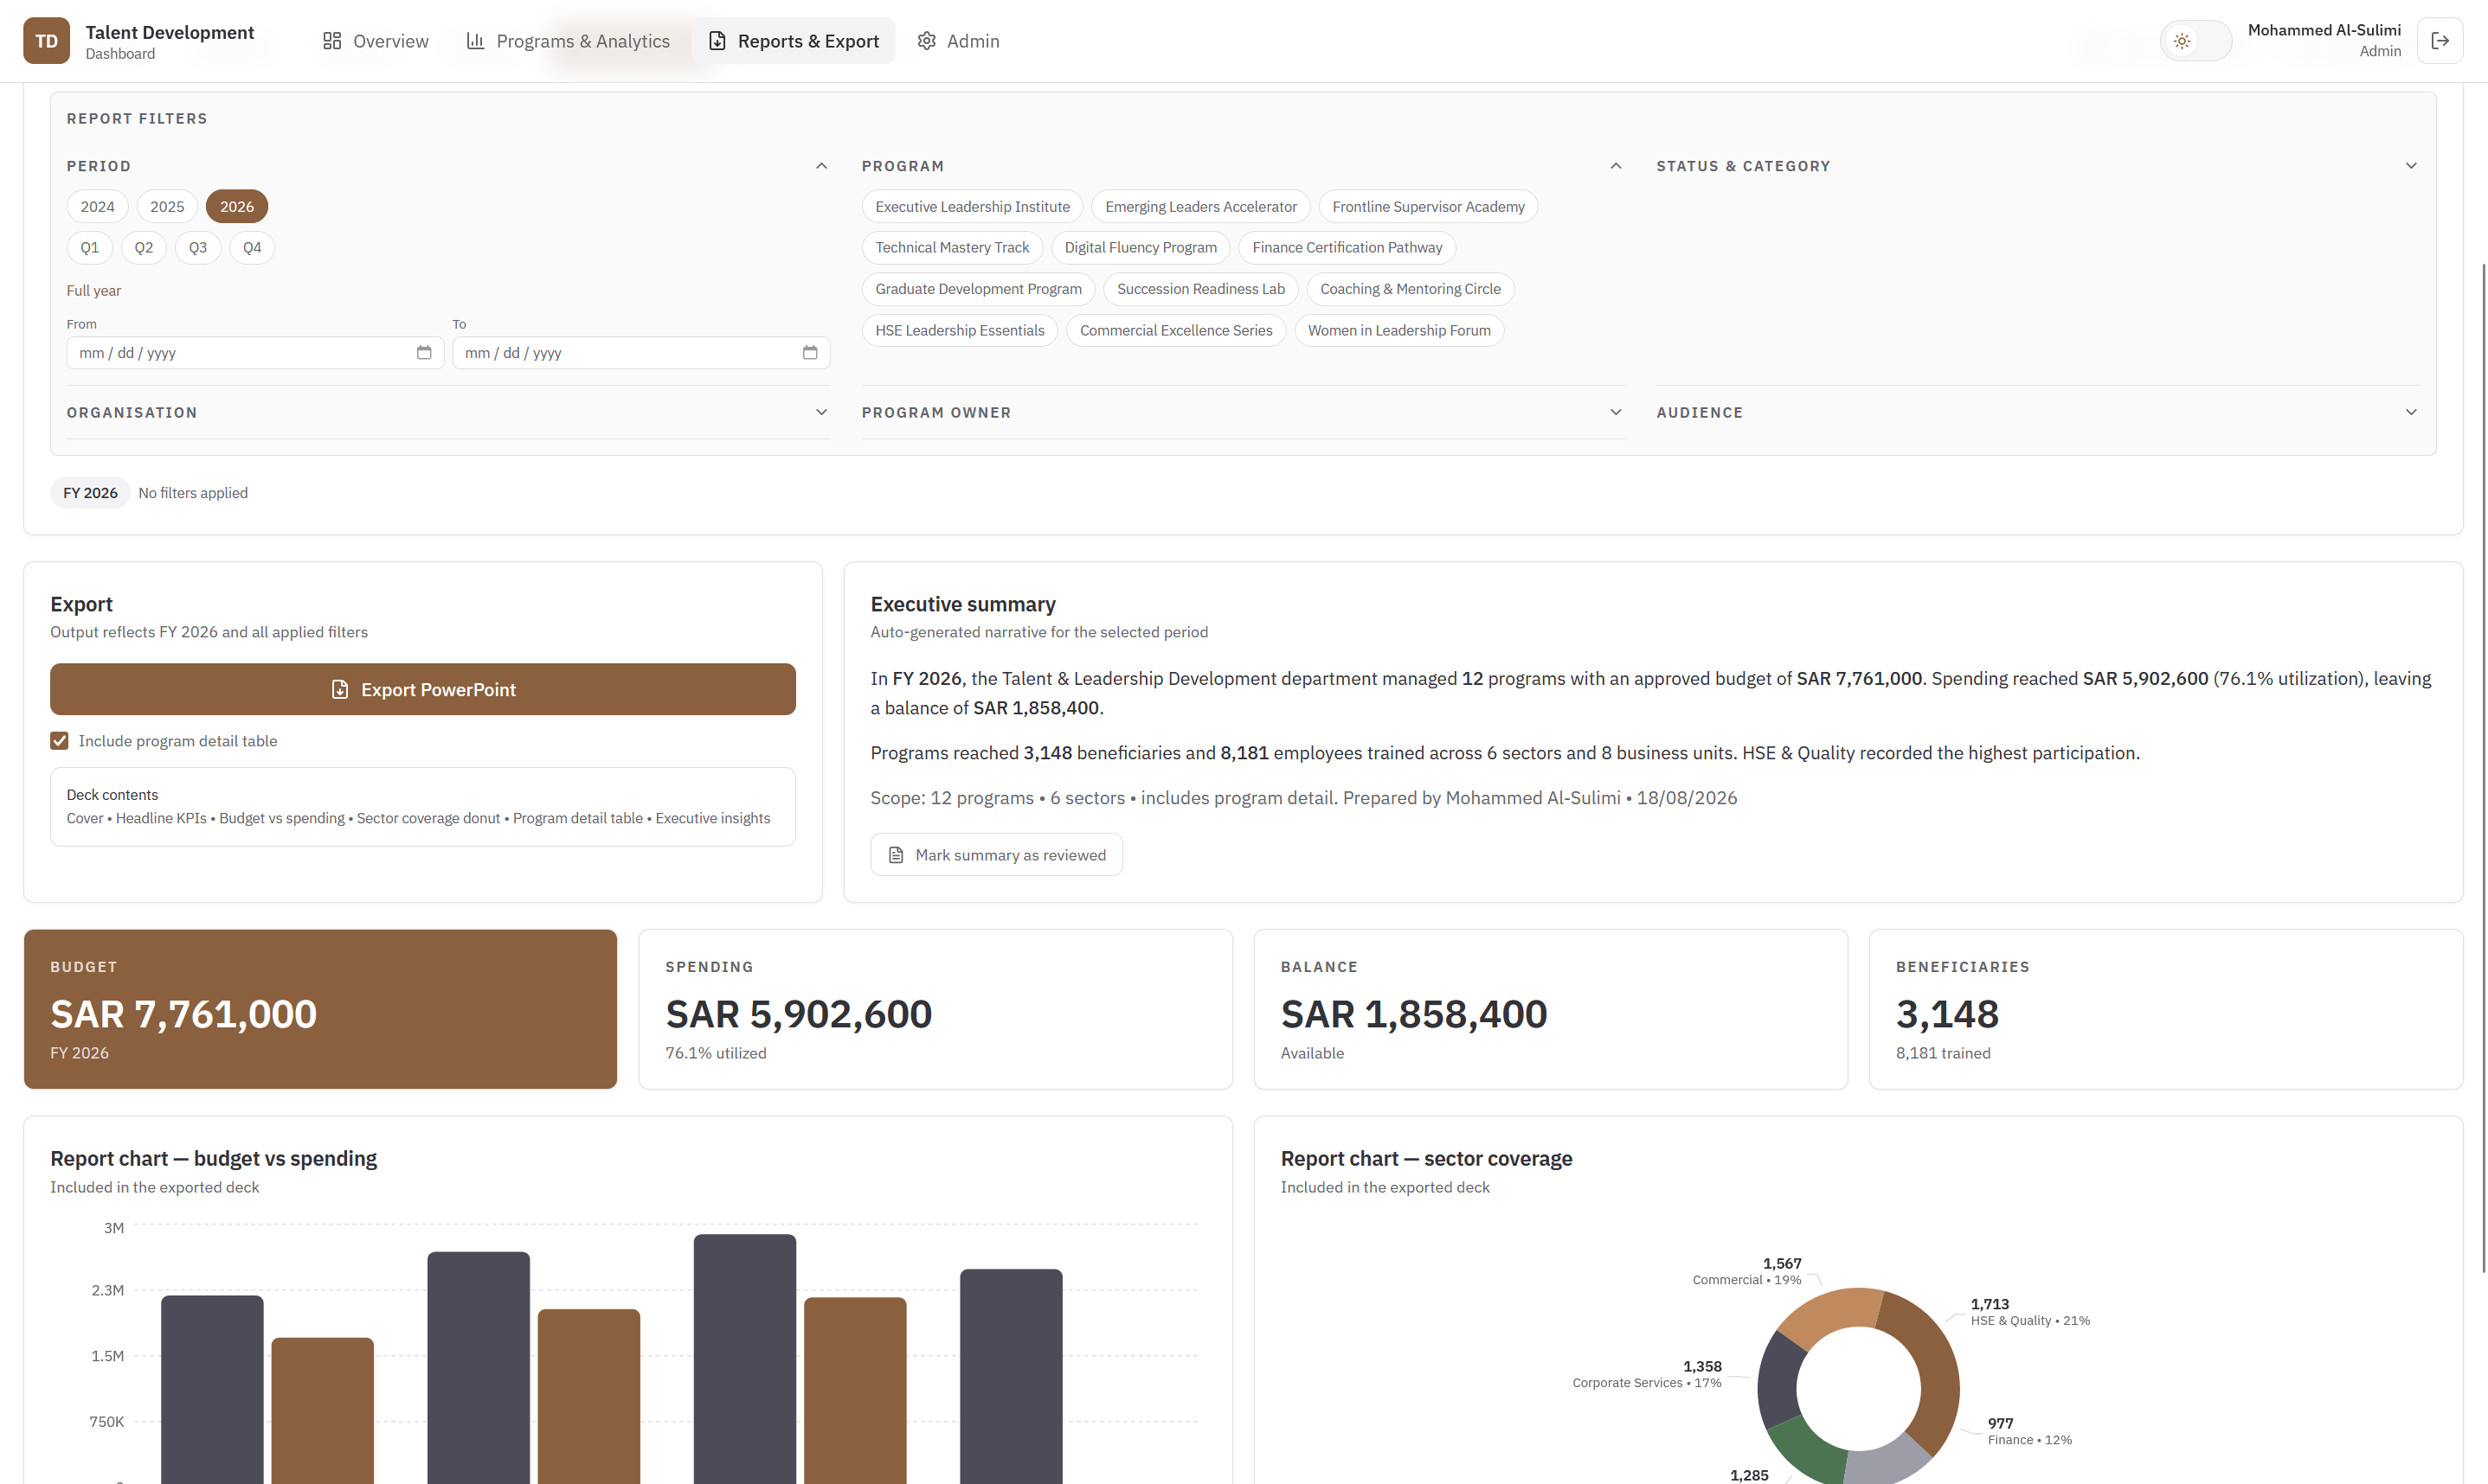This screenshot has height=1484, width=2488.
Task: Click the page vertical scrollbar
Action: pos(2483,768)
